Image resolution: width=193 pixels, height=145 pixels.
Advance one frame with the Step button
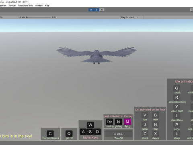(102, 10)
